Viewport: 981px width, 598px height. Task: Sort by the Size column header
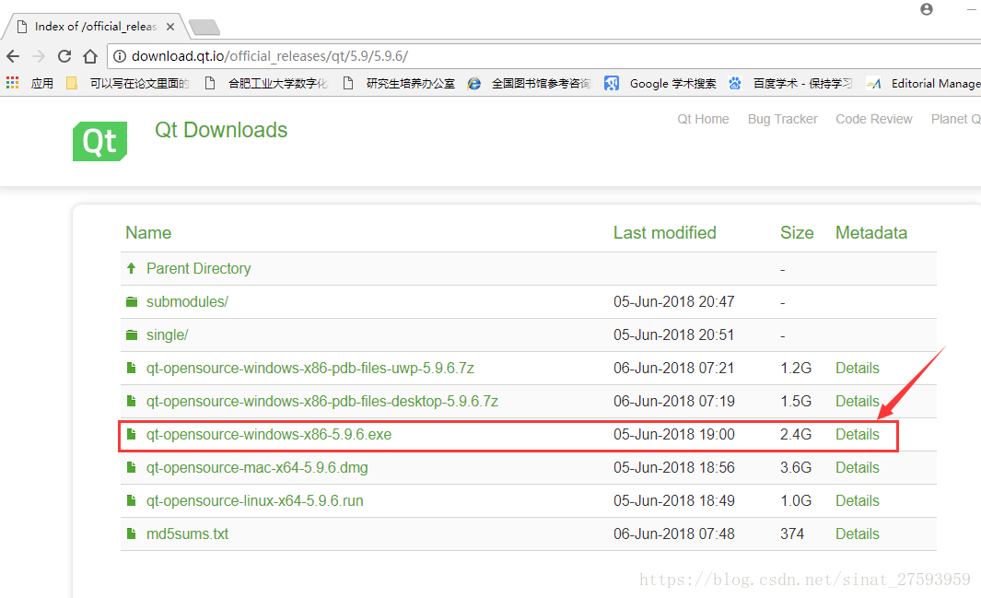[797, 233]
